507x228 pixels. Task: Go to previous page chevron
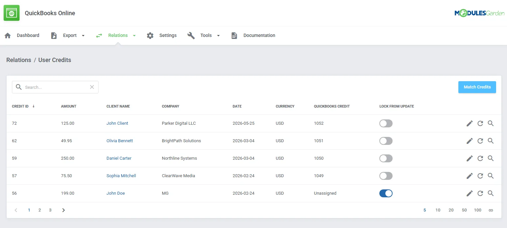click(x=16, y=210)
